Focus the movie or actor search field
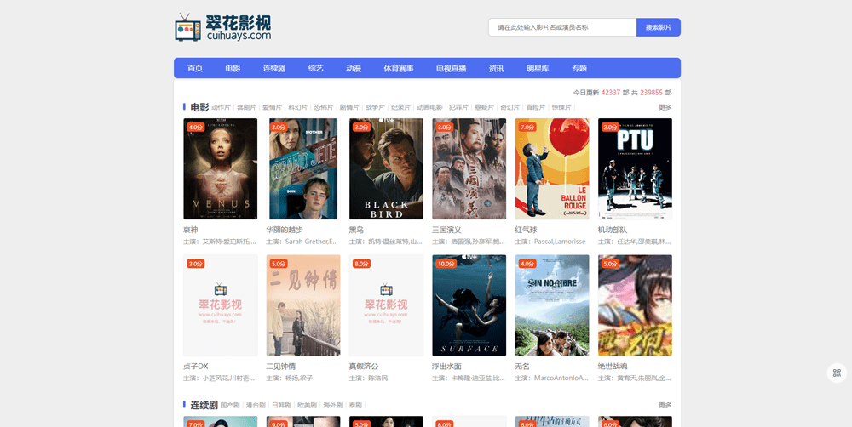Image resolution: width=852 pixels, height=427 pixels. point(562,27)
